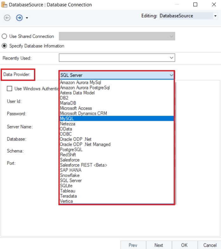Image resolution: width=221 pixels, height=249 pixels.
Task: Select PostgreSQL from the list
Action: tap(117, 150)
